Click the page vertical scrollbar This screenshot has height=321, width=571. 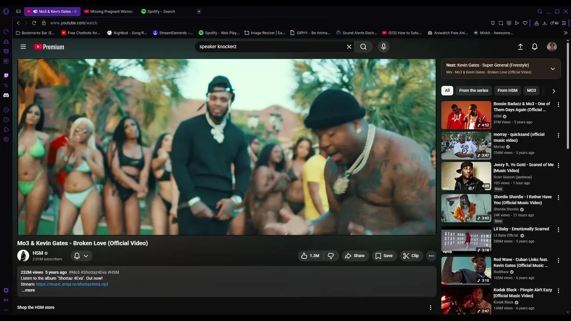coord(567,95)
